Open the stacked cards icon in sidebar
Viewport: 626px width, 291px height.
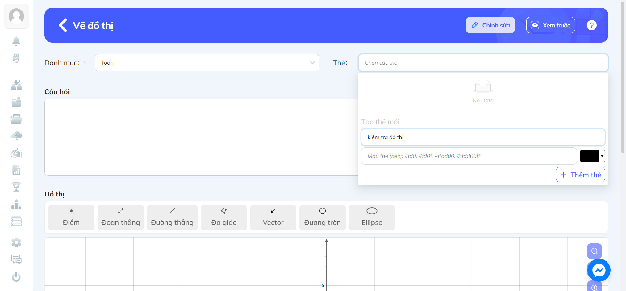click(16, 119)
